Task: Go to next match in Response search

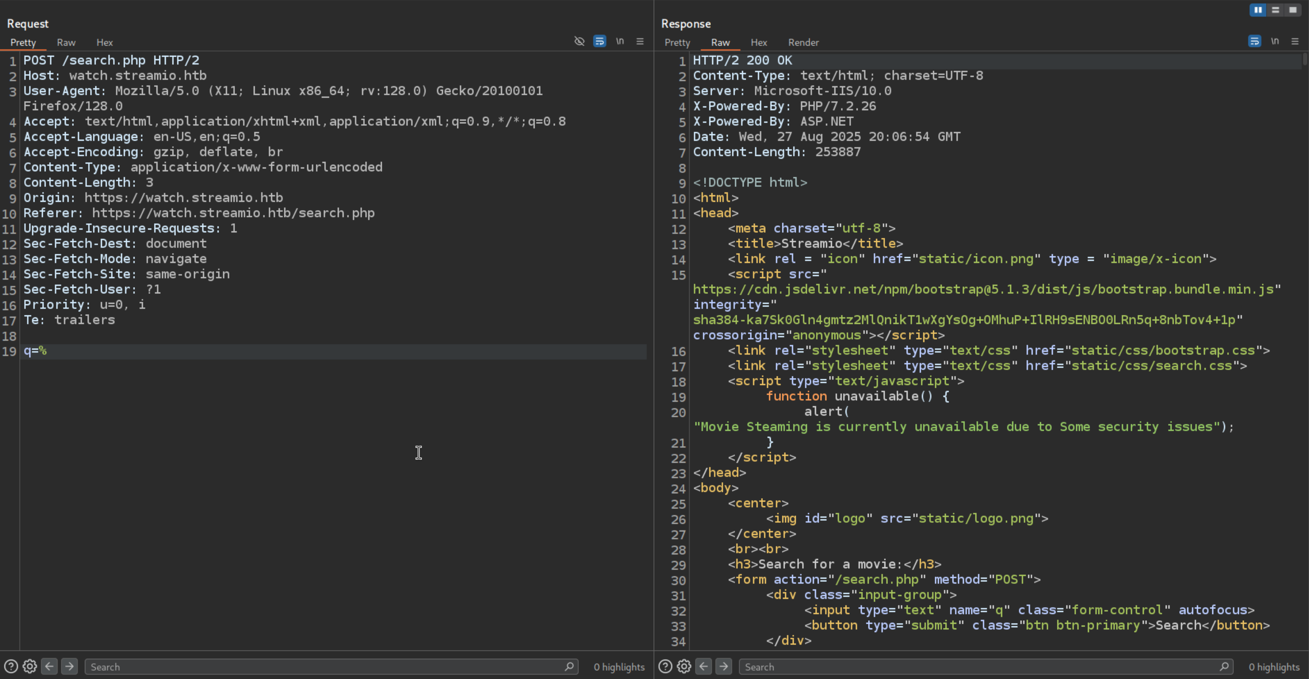Action: coord(724,666)
